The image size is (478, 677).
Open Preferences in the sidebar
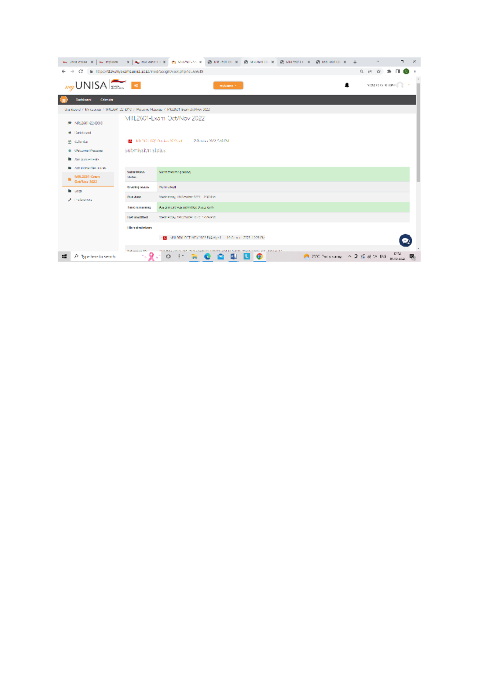(x=83, y=200)
